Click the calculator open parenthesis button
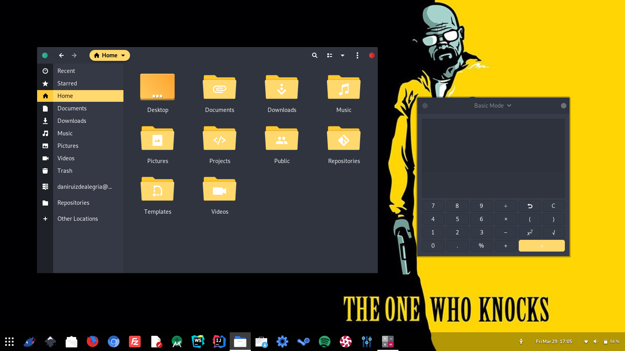Image resolution: width=625 pixels, height=351 pixels. point(530,219)
